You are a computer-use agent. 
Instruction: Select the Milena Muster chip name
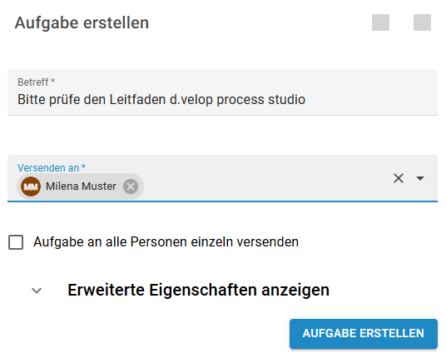coord(81,186)
